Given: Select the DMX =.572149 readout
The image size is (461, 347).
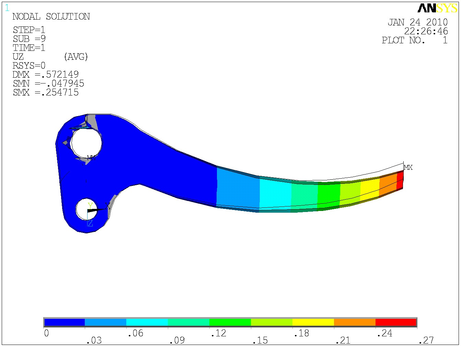Looking at the screenshot, I should (46, 75).
